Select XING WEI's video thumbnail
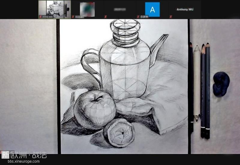240x165 pixels. [x=55, y=8]
